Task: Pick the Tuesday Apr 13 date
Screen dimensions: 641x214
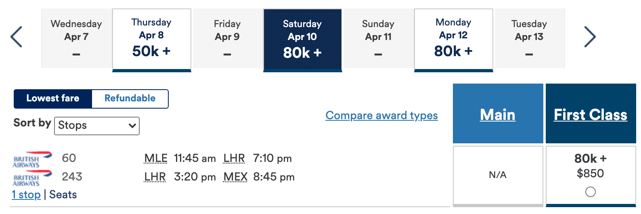Action: tap(529, 38)
